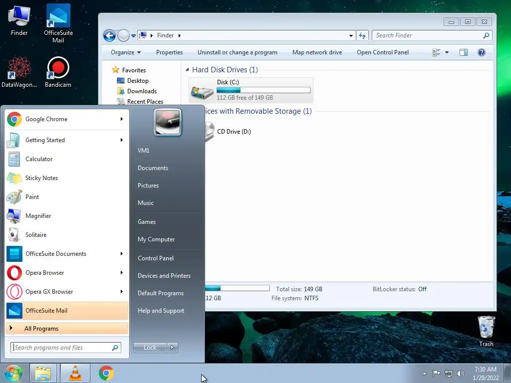Open the Finder desktop icon
The image size is (511, 383).
pyautogui.click(x=19, y=20)
